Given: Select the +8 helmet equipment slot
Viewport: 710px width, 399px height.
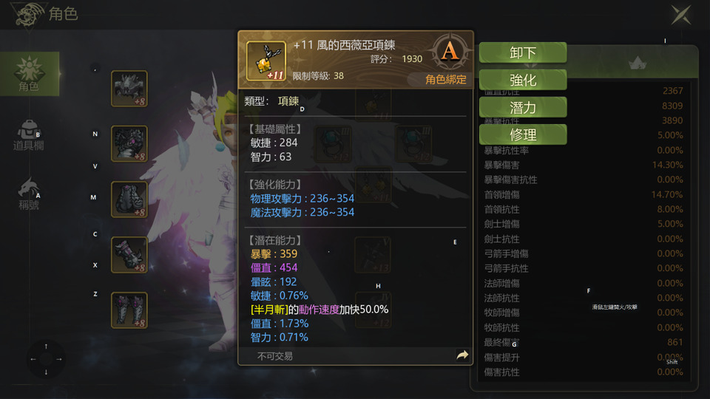Looking at the screenshot, I should tap(129, 89).
